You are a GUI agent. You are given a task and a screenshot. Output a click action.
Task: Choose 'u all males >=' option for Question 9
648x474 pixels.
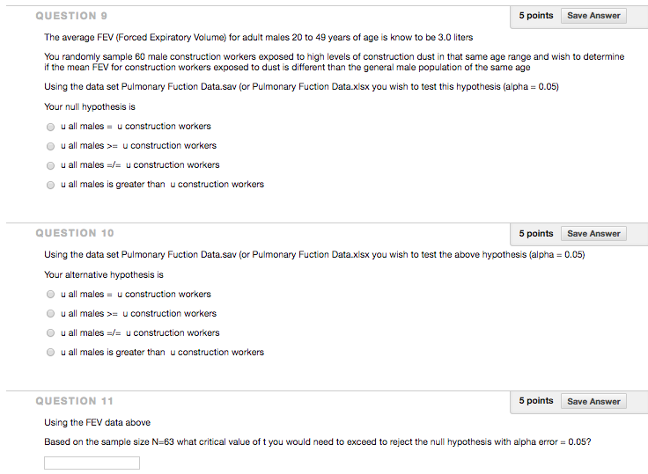(51, 146)
